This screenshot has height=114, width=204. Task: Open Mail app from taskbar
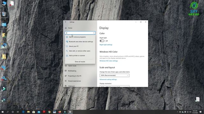[39, 112]
